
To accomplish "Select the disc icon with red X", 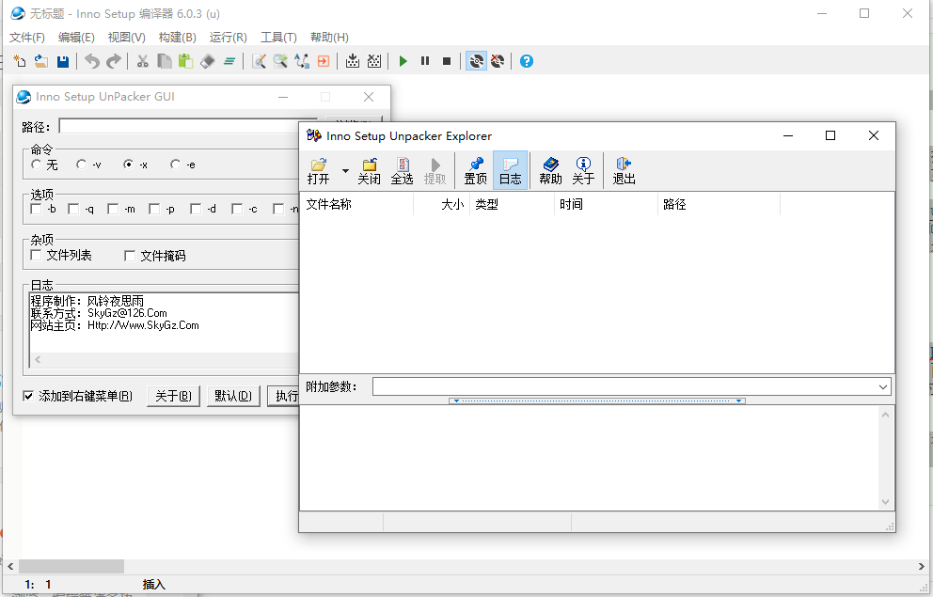I will point(498,61).
